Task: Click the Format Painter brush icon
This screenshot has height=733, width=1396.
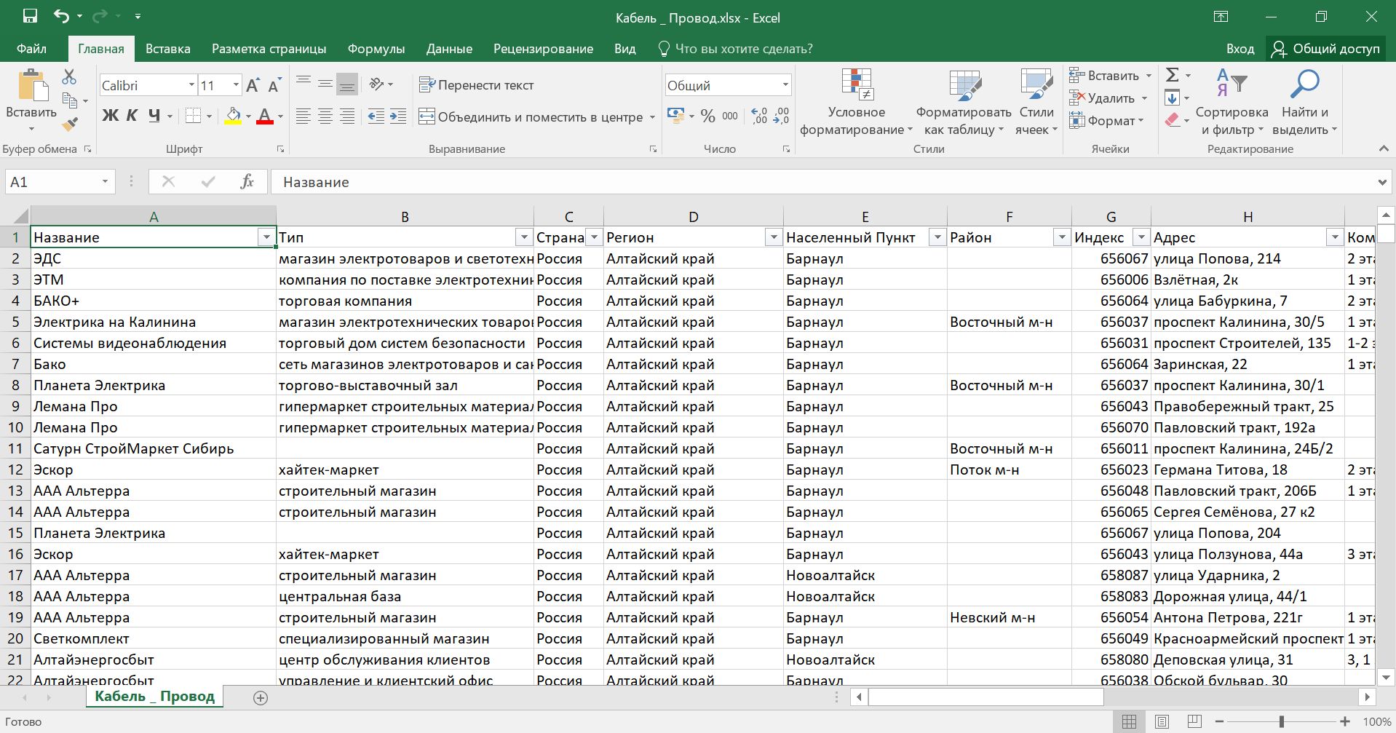Action: [x=70, y=124]
